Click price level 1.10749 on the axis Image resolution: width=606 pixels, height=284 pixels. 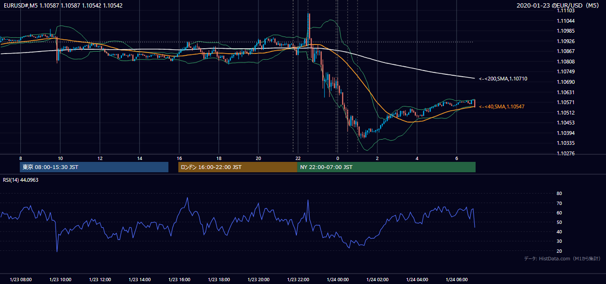[x=566, y=71]
